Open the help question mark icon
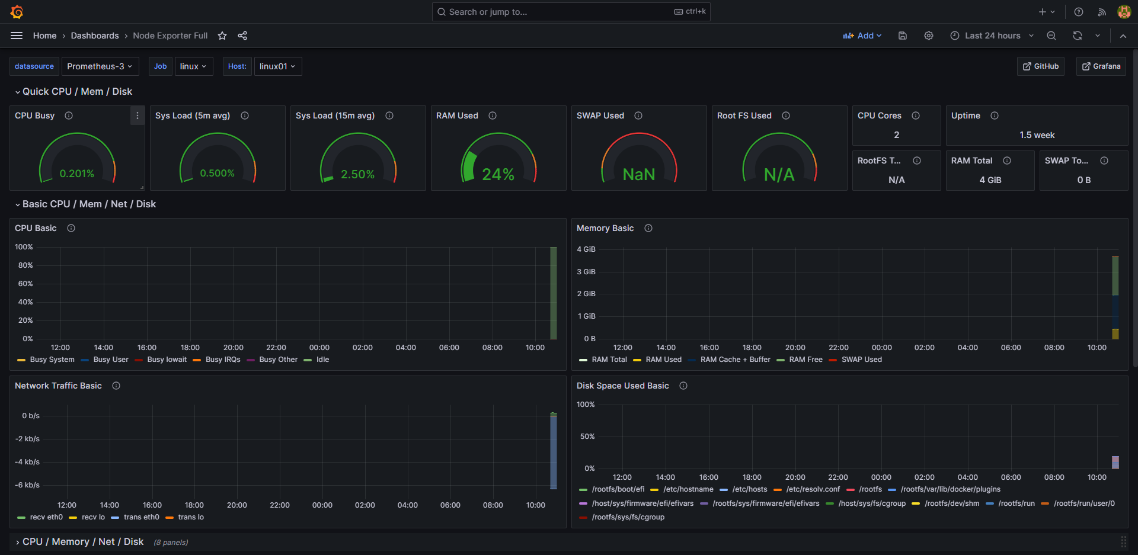 coord(1079,12)
